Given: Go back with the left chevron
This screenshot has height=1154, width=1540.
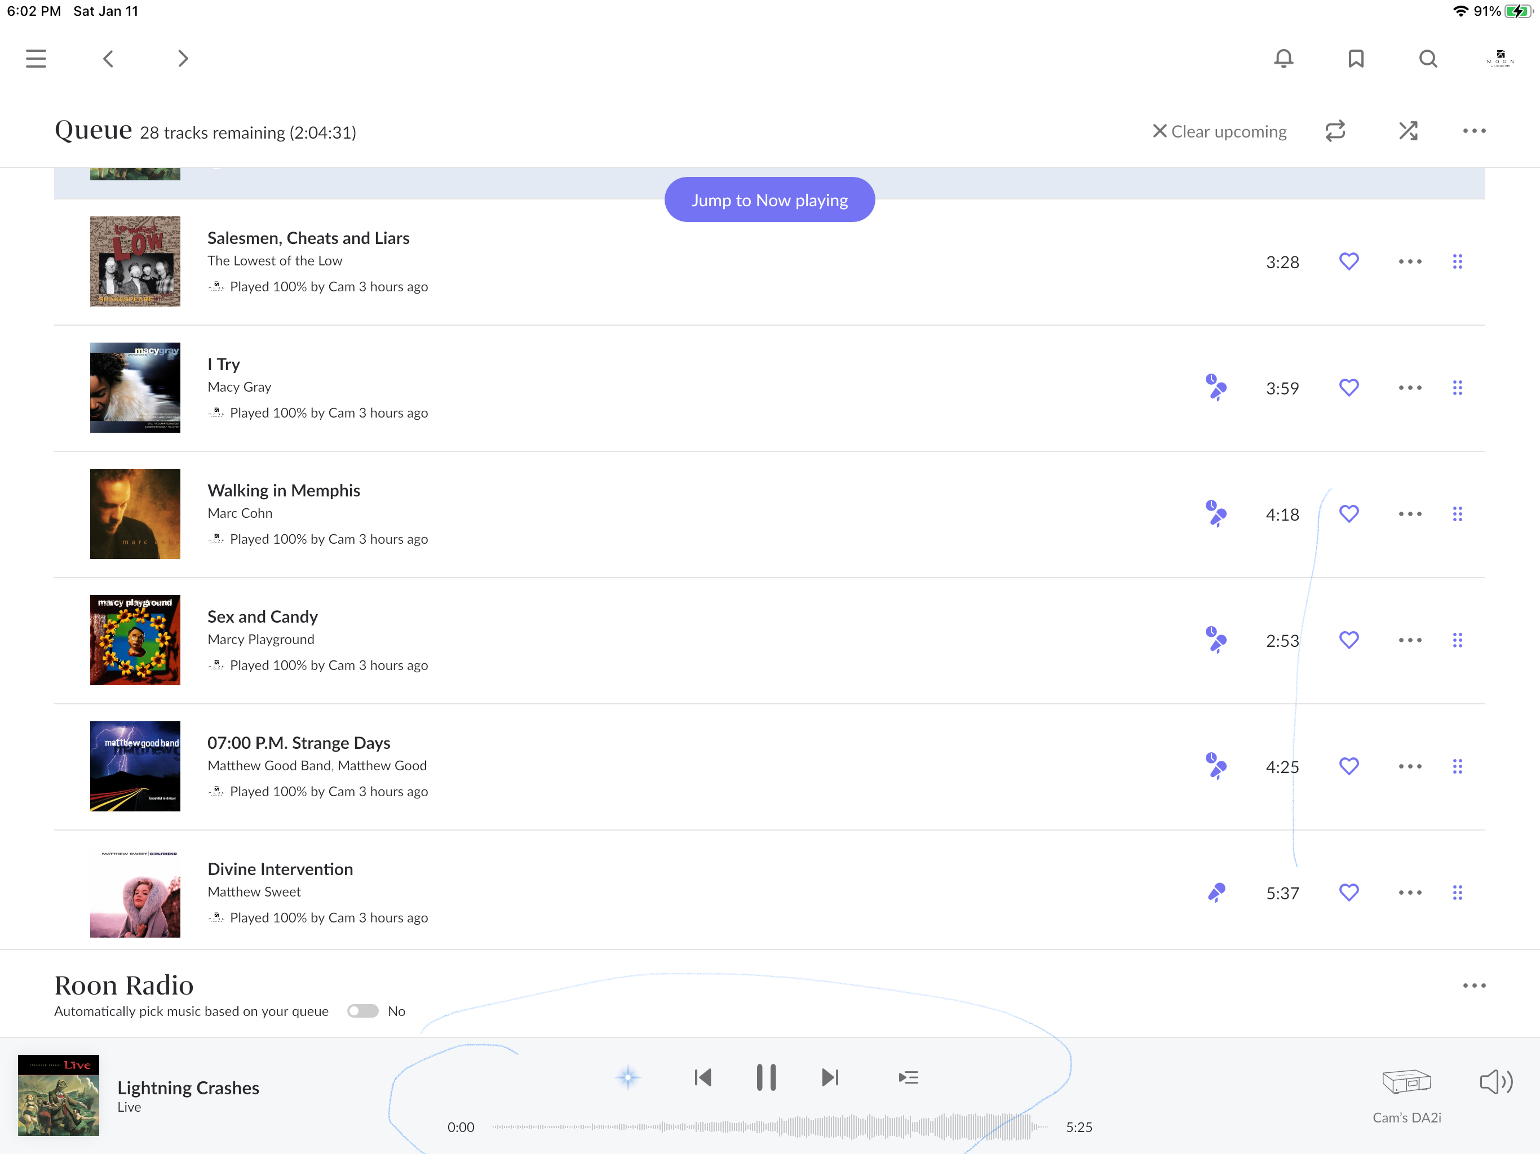Looking at the screenshot, I should 108,59.
